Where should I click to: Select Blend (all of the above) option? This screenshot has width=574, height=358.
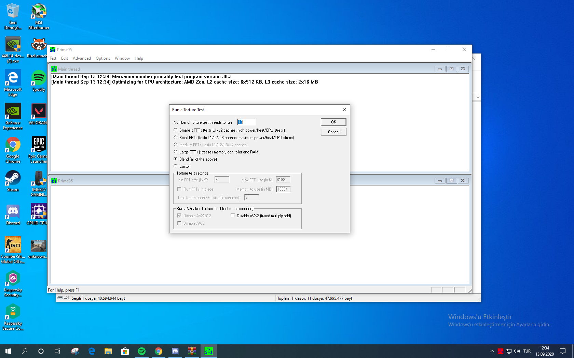tap(176, 159)
